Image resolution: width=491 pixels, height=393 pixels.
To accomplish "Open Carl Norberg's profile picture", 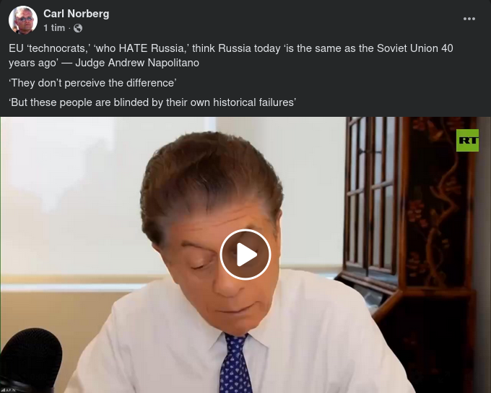I will pos(23,19).
